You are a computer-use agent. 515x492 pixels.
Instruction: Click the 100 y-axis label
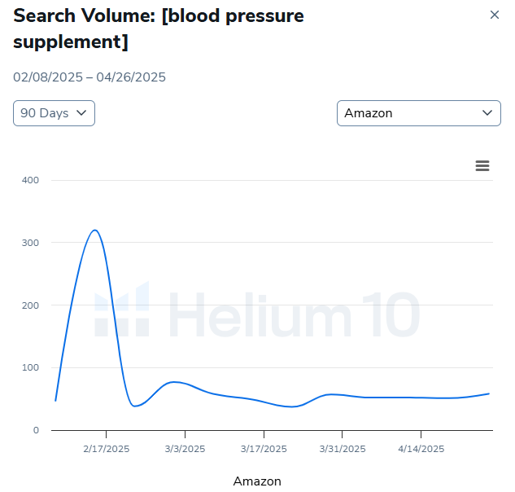(31, 367)
